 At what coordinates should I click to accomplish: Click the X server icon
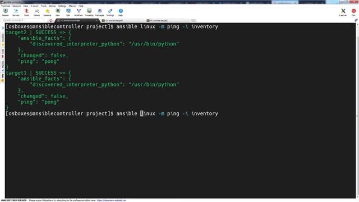343,12
